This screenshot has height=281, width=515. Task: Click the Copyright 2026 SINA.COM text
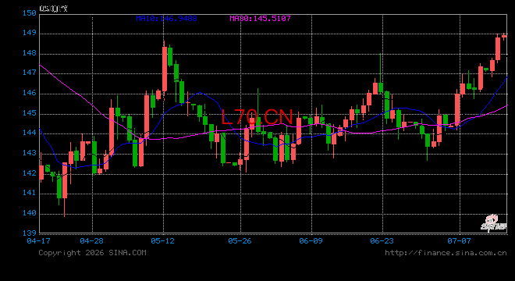(x=92, y=253)
